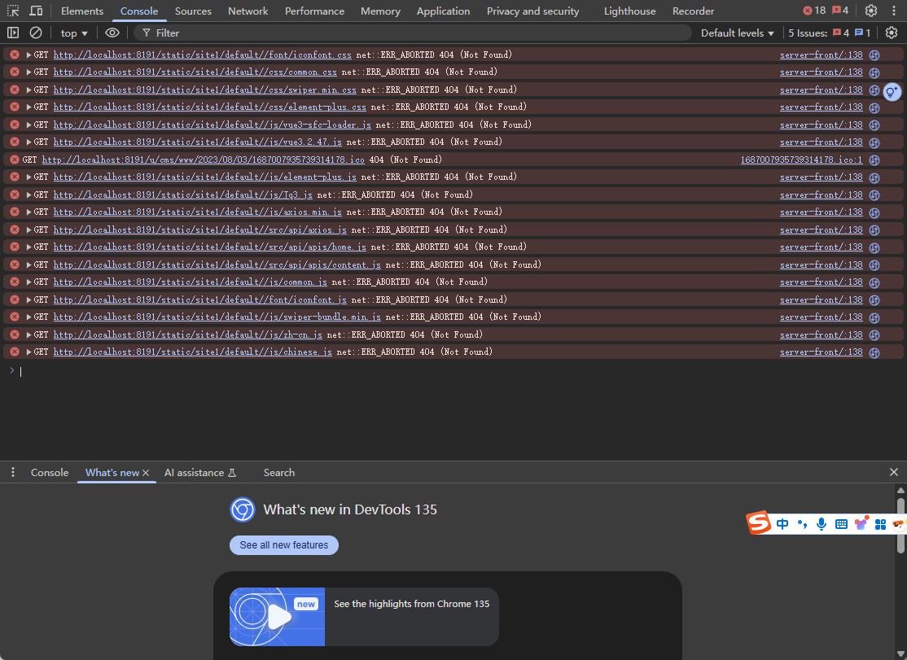907x660 pixels.
Task: Click AI icon beside iconfont.css error
Action: [874, 55]
